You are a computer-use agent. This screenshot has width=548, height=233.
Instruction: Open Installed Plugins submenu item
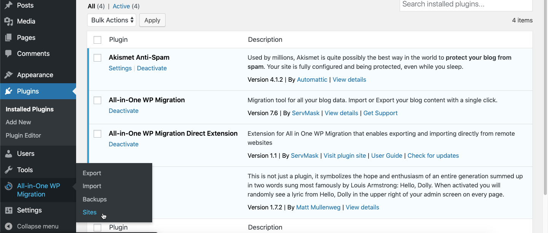click(30, 109)
